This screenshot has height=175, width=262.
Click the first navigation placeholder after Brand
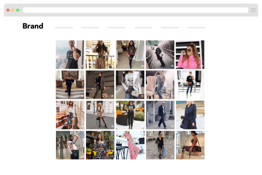64,28
